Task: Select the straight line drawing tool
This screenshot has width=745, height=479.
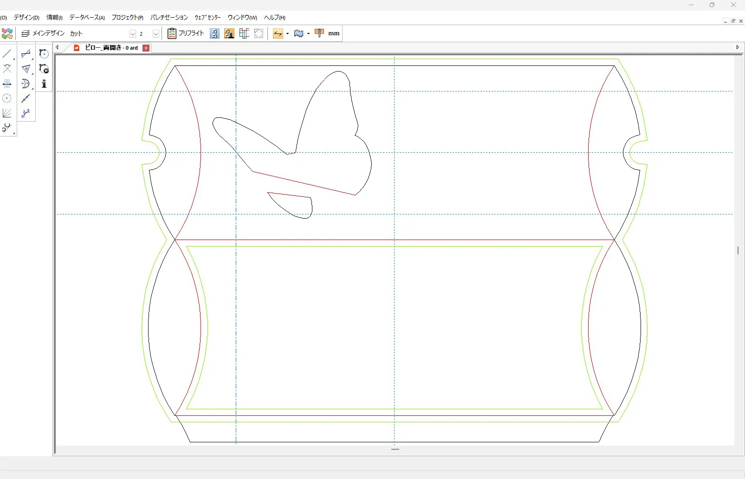Action: [x=6, y=54]
